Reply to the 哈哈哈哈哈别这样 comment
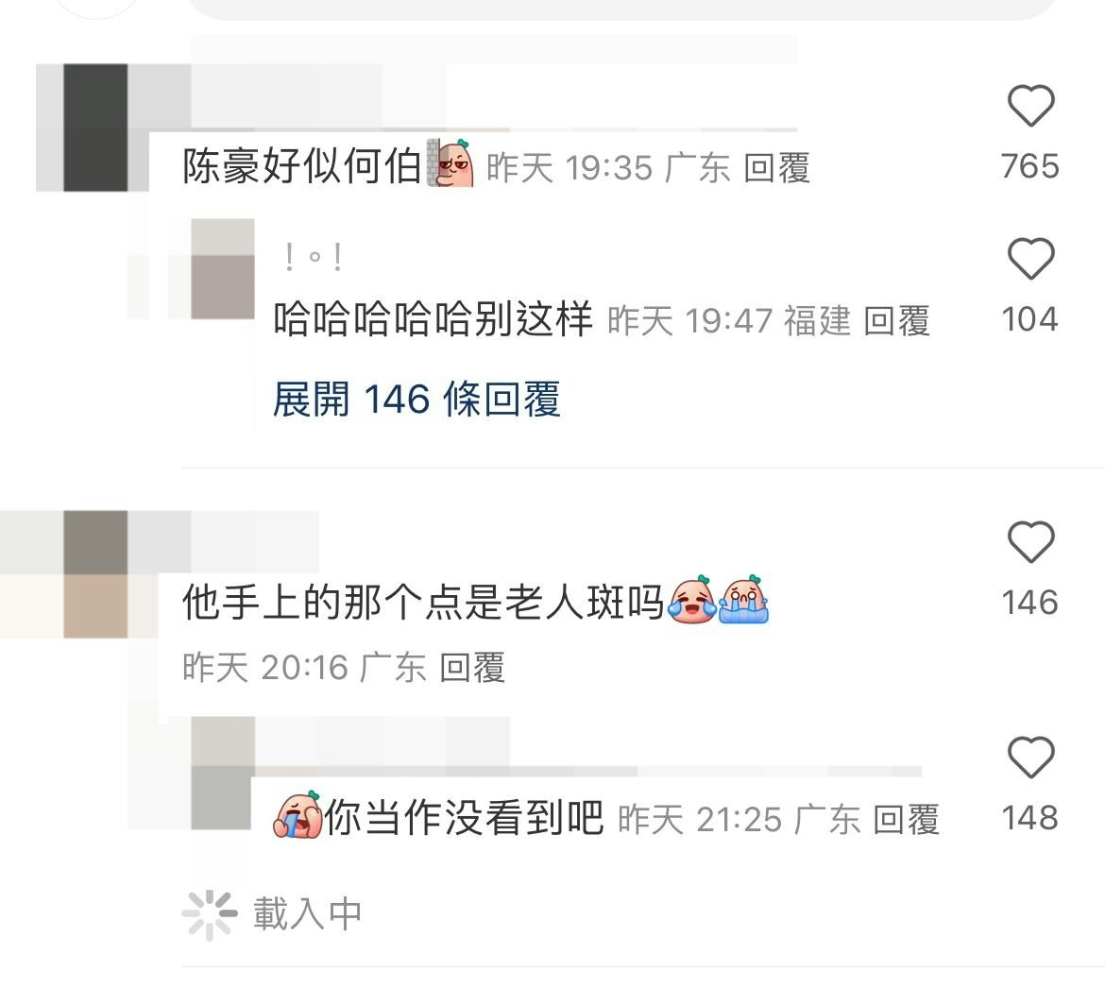Viewport: 1105px width, 988px height. [x=896, y=321]
